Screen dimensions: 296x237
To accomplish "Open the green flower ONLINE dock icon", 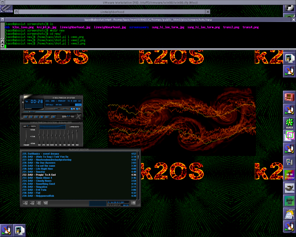I will point(289,123).
